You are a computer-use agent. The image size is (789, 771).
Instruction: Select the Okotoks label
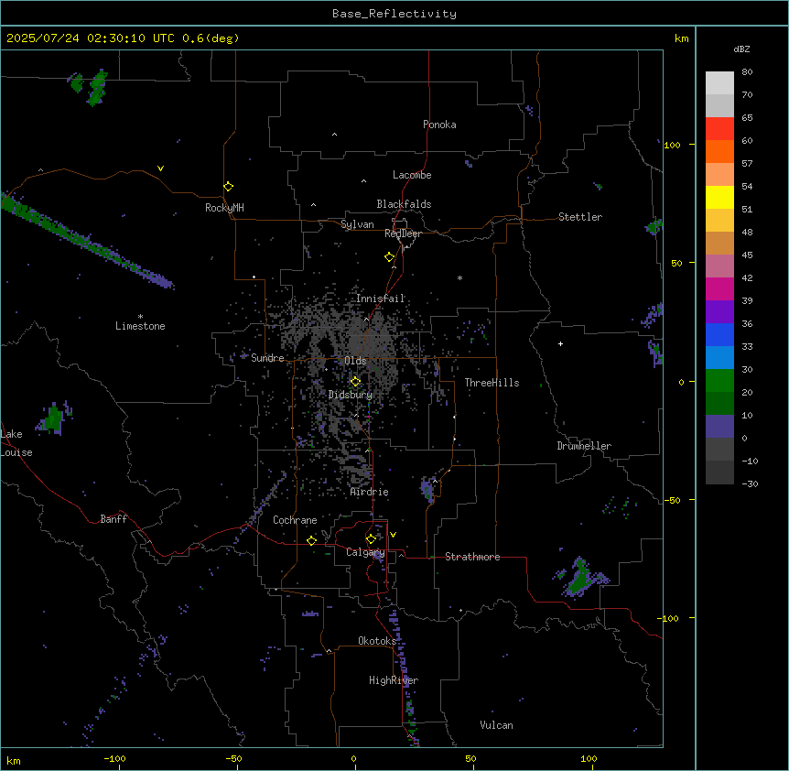[x=377, y=641]
